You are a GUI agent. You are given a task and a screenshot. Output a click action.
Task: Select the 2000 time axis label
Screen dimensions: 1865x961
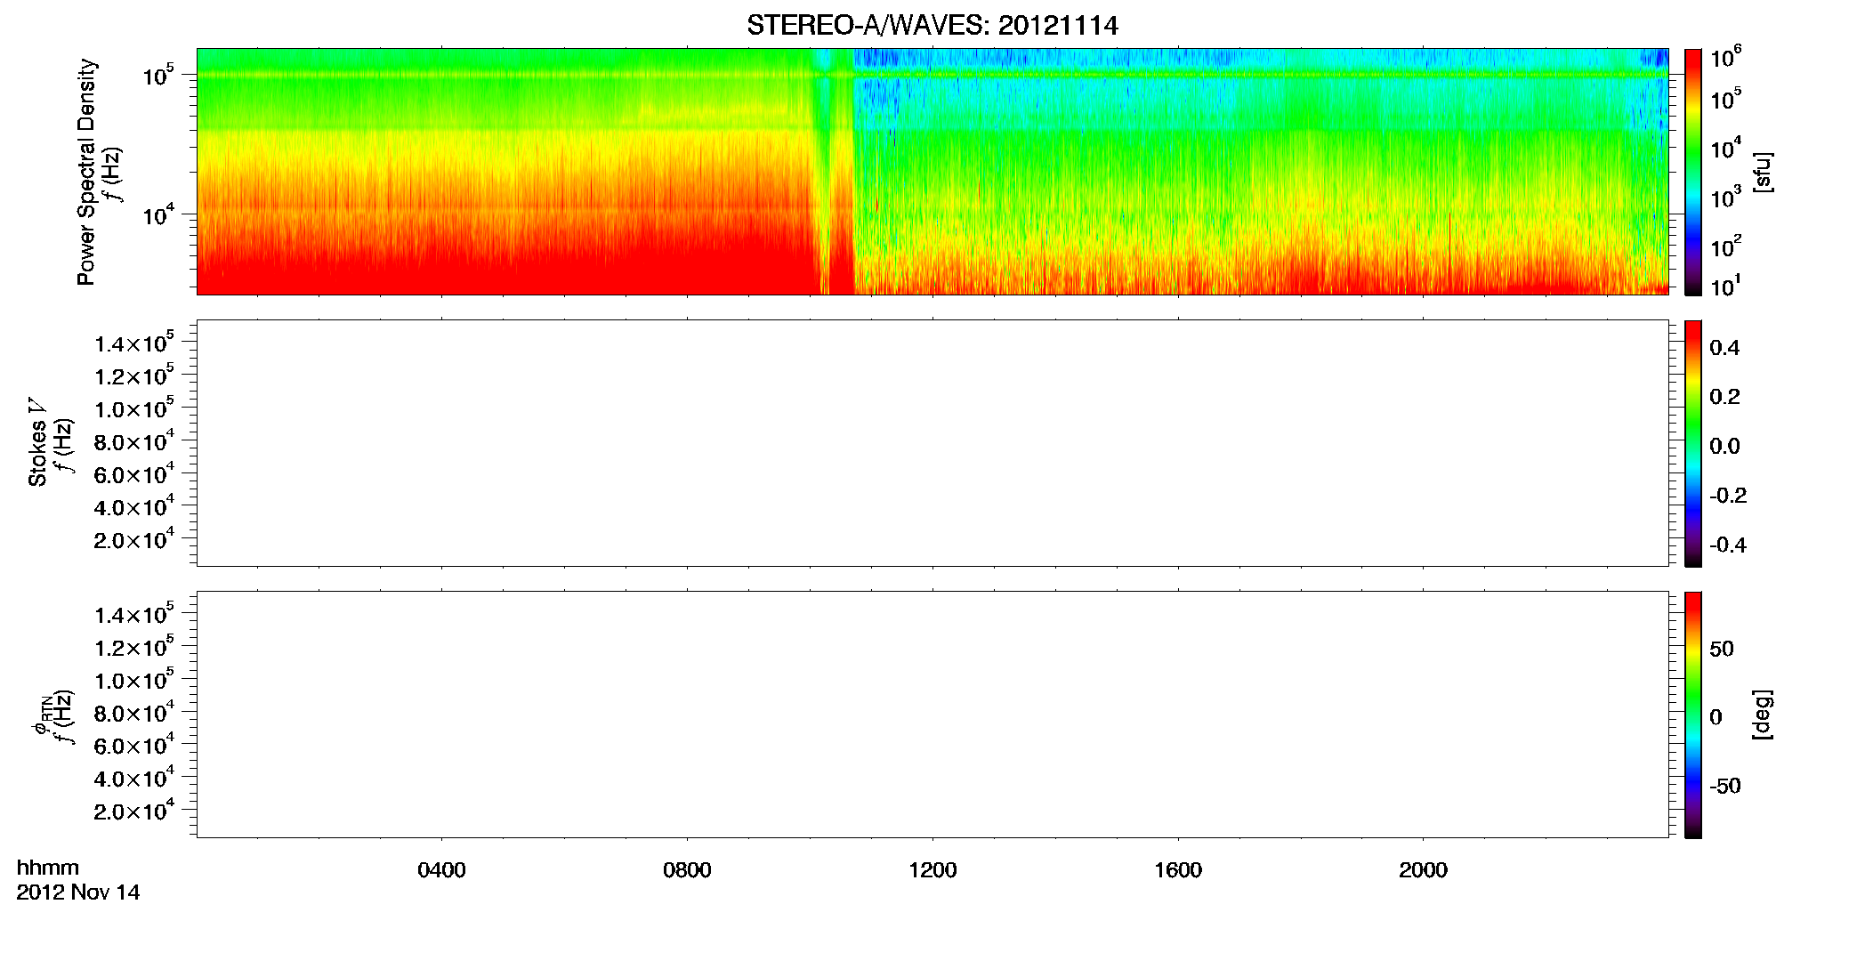[x=1423, y=870]
